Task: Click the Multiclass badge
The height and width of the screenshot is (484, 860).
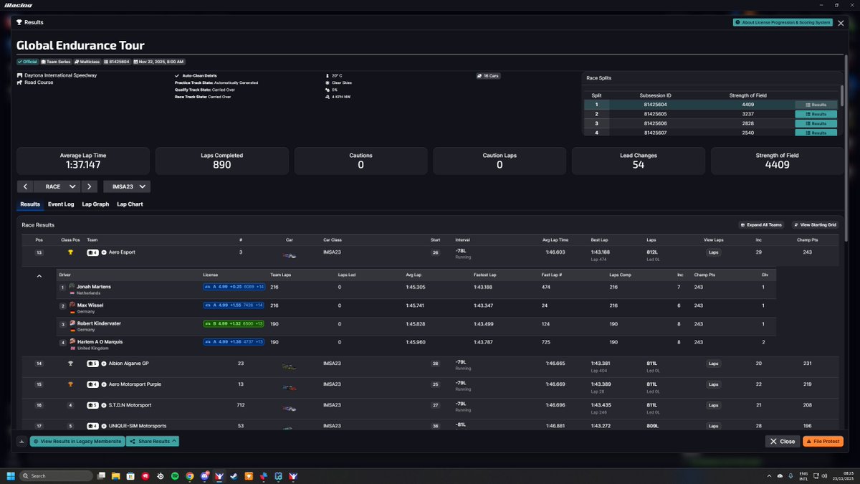Action: tap(87, 62)
